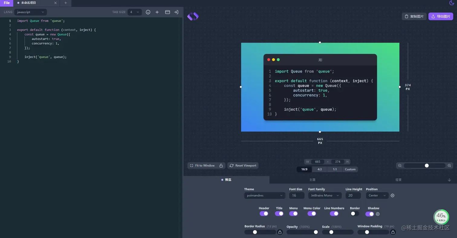Click Fit to Window button
457x238 pixels.
coord(202,166)
